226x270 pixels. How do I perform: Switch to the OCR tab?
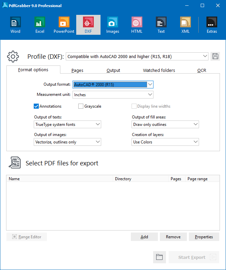pos(202,71)
